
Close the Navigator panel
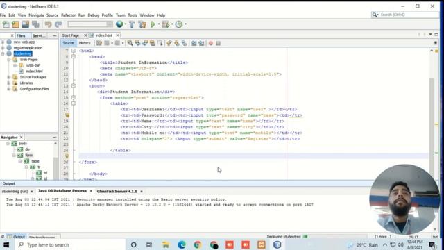[22, 137]
